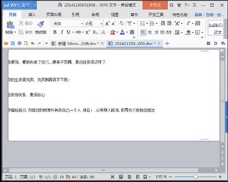This screenshot has width=228, height=182.
Task: Open the font name dropdown
Action: (x=82, y=23)
